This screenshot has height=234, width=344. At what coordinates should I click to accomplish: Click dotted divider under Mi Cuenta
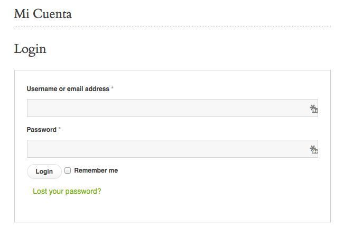coord(172,26)
